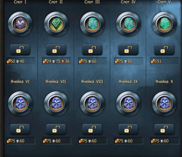Unlock Ячейка VII using its padlock button
Screen dimensions: 182x157
[x=56, y=129]
